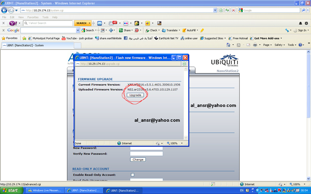Click the Google toolbar blue plus icon

(111, 30)
